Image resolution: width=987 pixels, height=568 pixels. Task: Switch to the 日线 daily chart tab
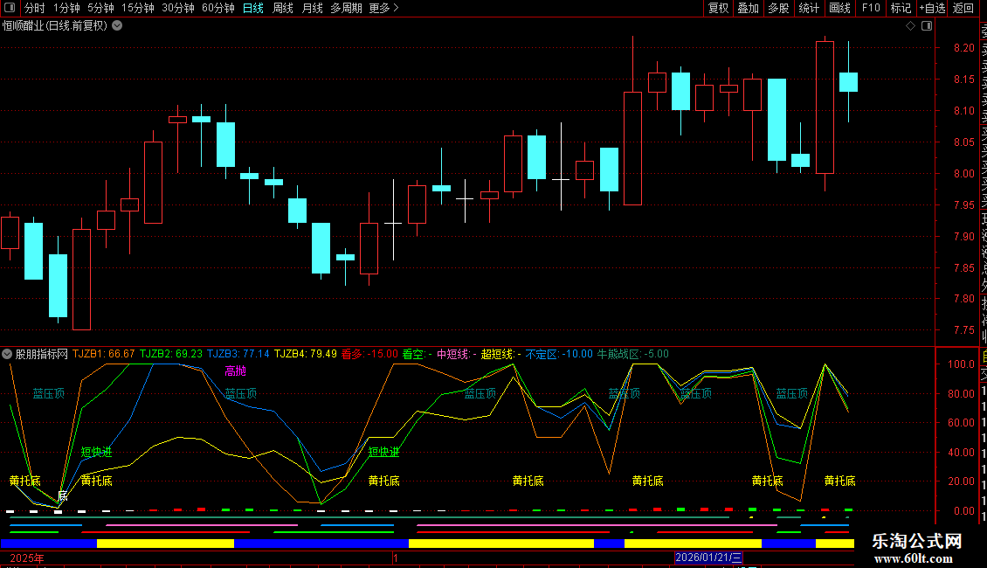[x=253, y=8]
